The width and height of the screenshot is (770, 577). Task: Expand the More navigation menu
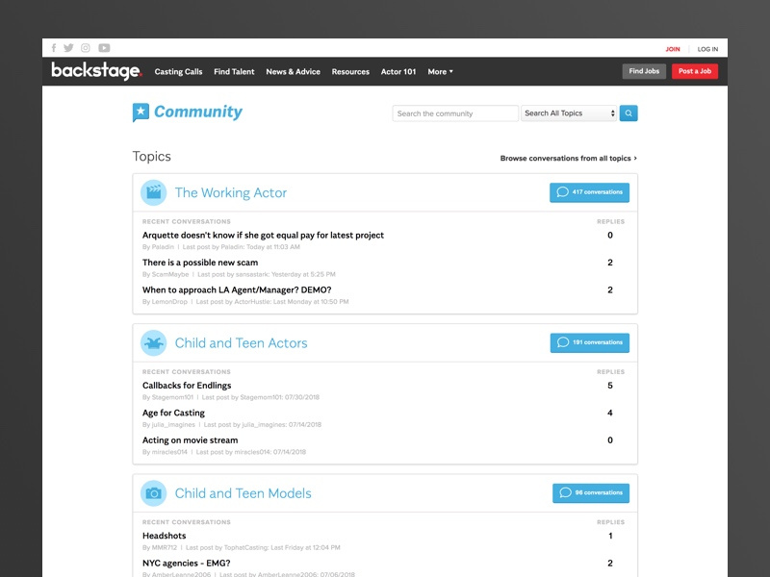tap(440, 71)
